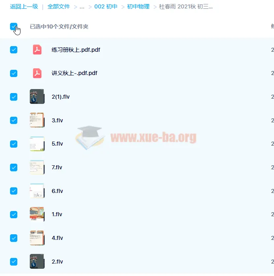Click the 2.flv video thumbnail

[37, 262]
